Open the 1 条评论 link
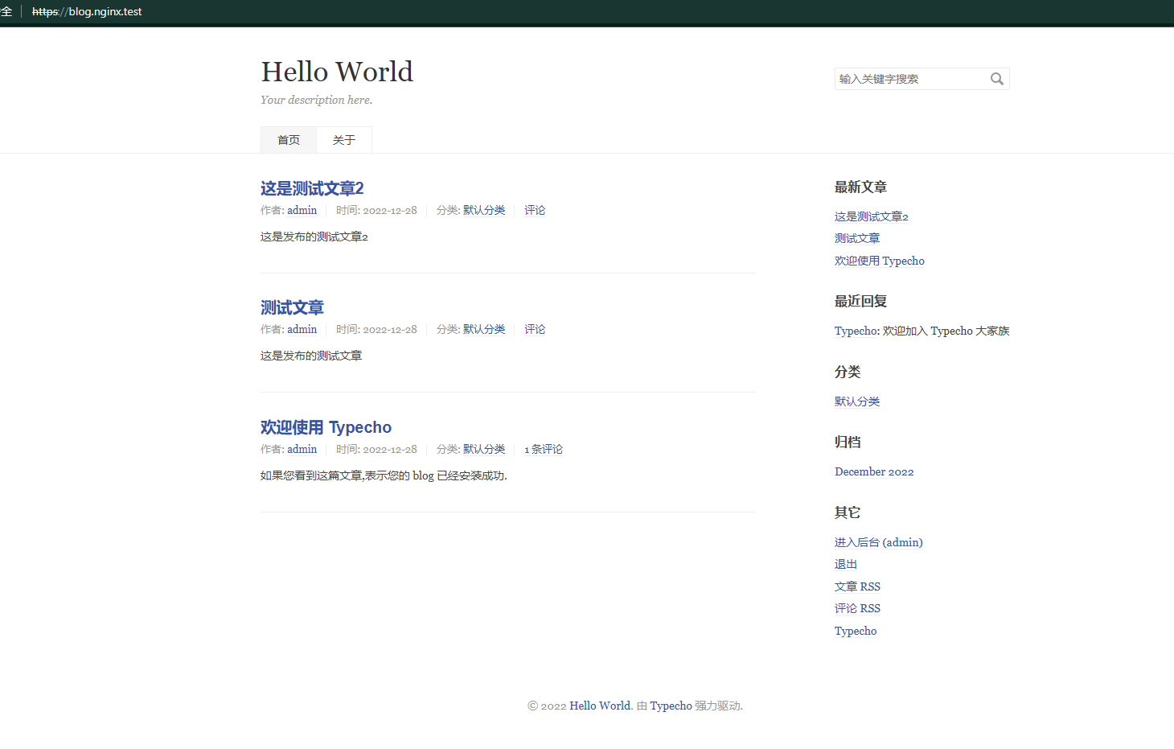 [x=544, y=449]
